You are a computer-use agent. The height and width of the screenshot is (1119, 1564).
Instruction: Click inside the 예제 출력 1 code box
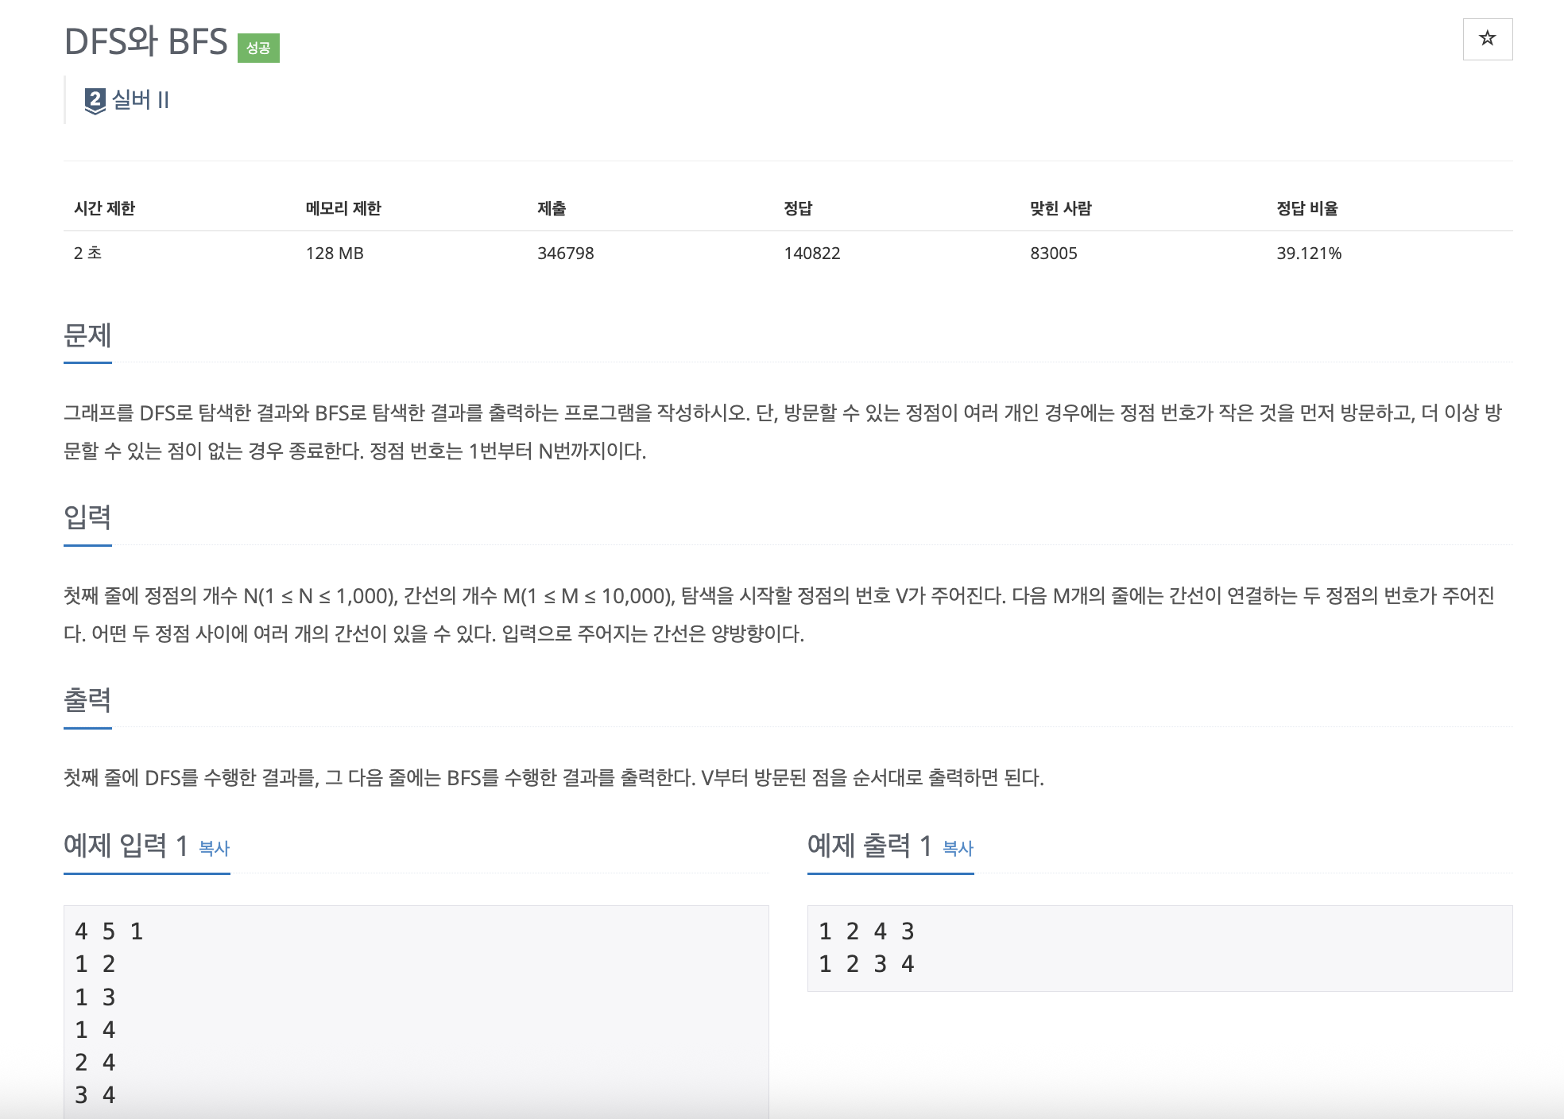[x=1159, y=948]
